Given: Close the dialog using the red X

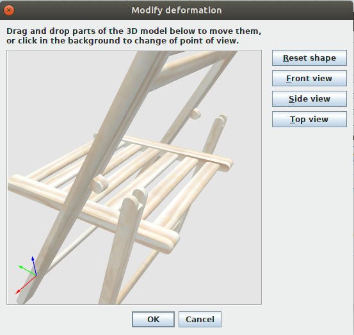Looking at the screenshot, I should coord(9,10).
